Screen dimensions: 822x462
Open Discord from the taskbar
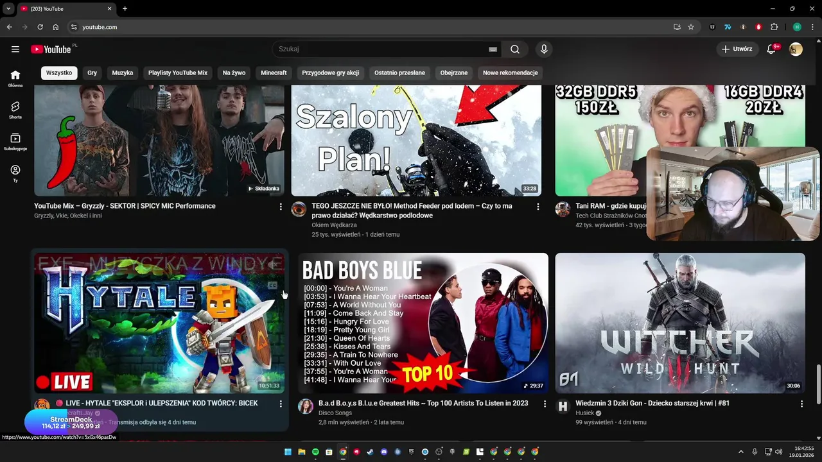(x=384, y=452)
